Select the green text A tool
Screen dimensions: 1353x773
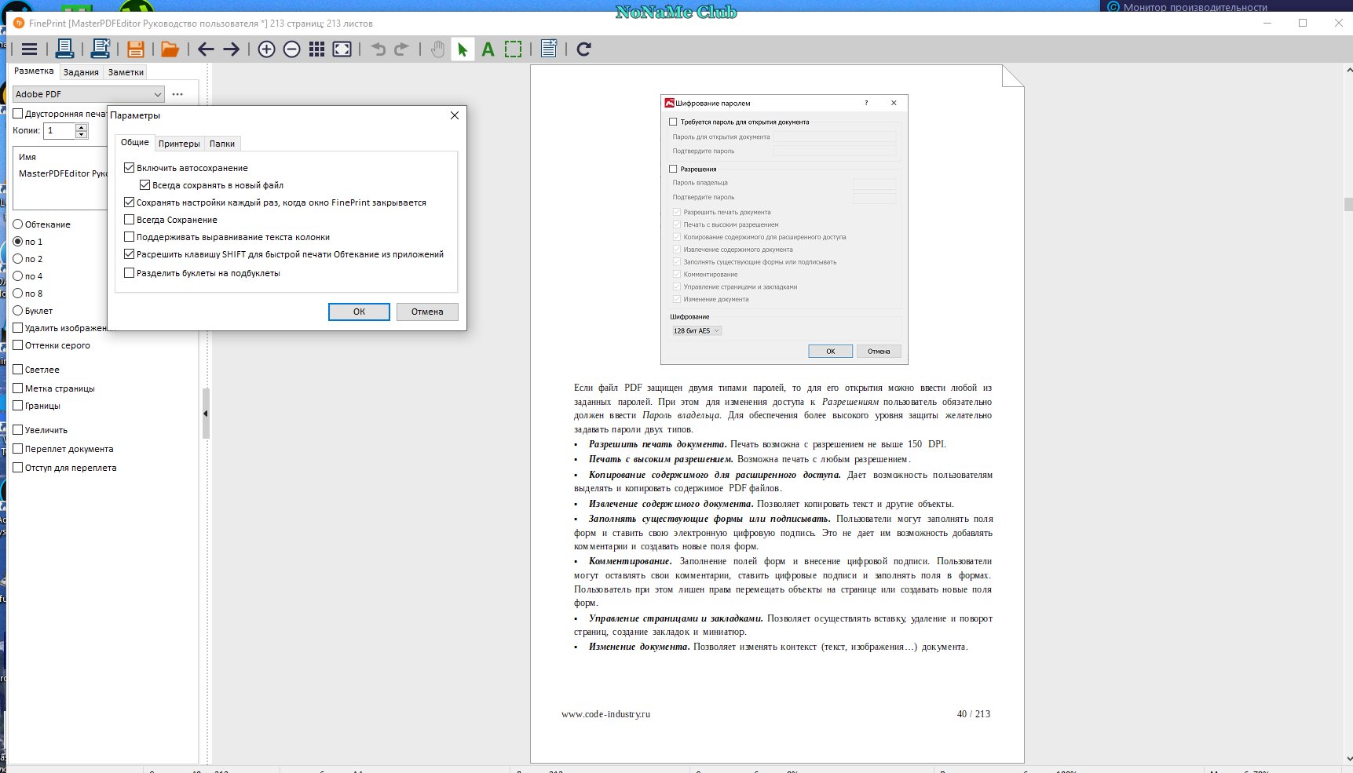click(x=488, y=49)
